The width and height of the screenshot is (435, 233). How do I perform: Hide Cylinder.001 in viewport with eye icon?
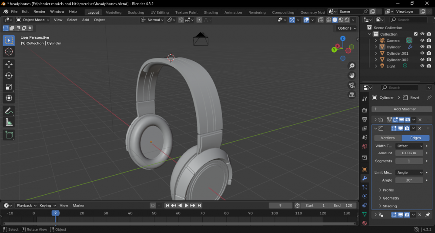pos(422,53)
